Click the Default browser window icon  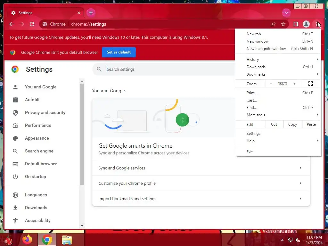[x=15, y=164]
